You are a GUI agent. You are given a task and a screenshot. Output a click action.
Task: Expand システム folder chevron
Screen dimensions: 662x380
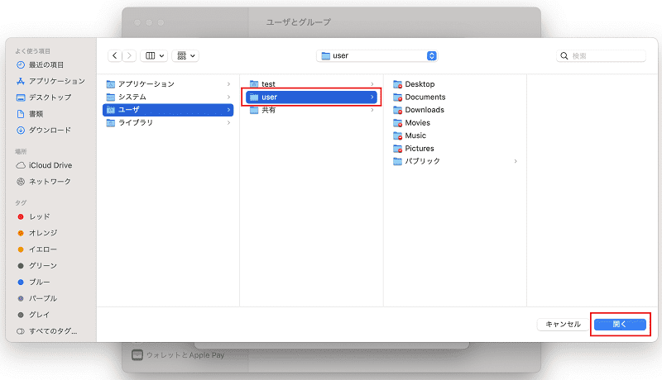[229, 97]
